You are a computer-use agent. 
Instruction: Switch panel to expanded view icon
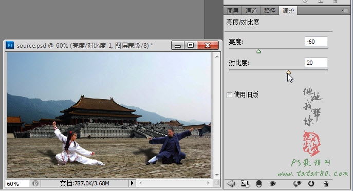coord(245,184)
